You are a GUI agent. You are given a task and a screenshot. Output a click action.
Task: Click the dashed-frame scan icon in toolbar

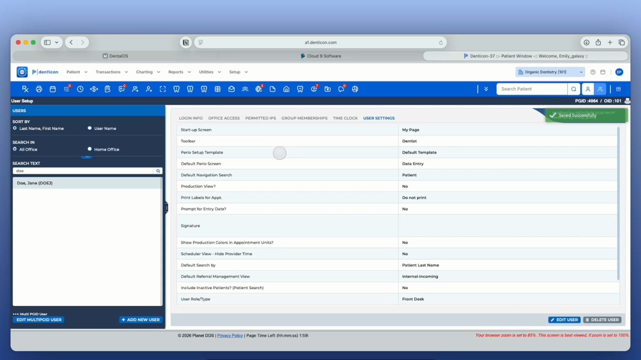(163, 89)
